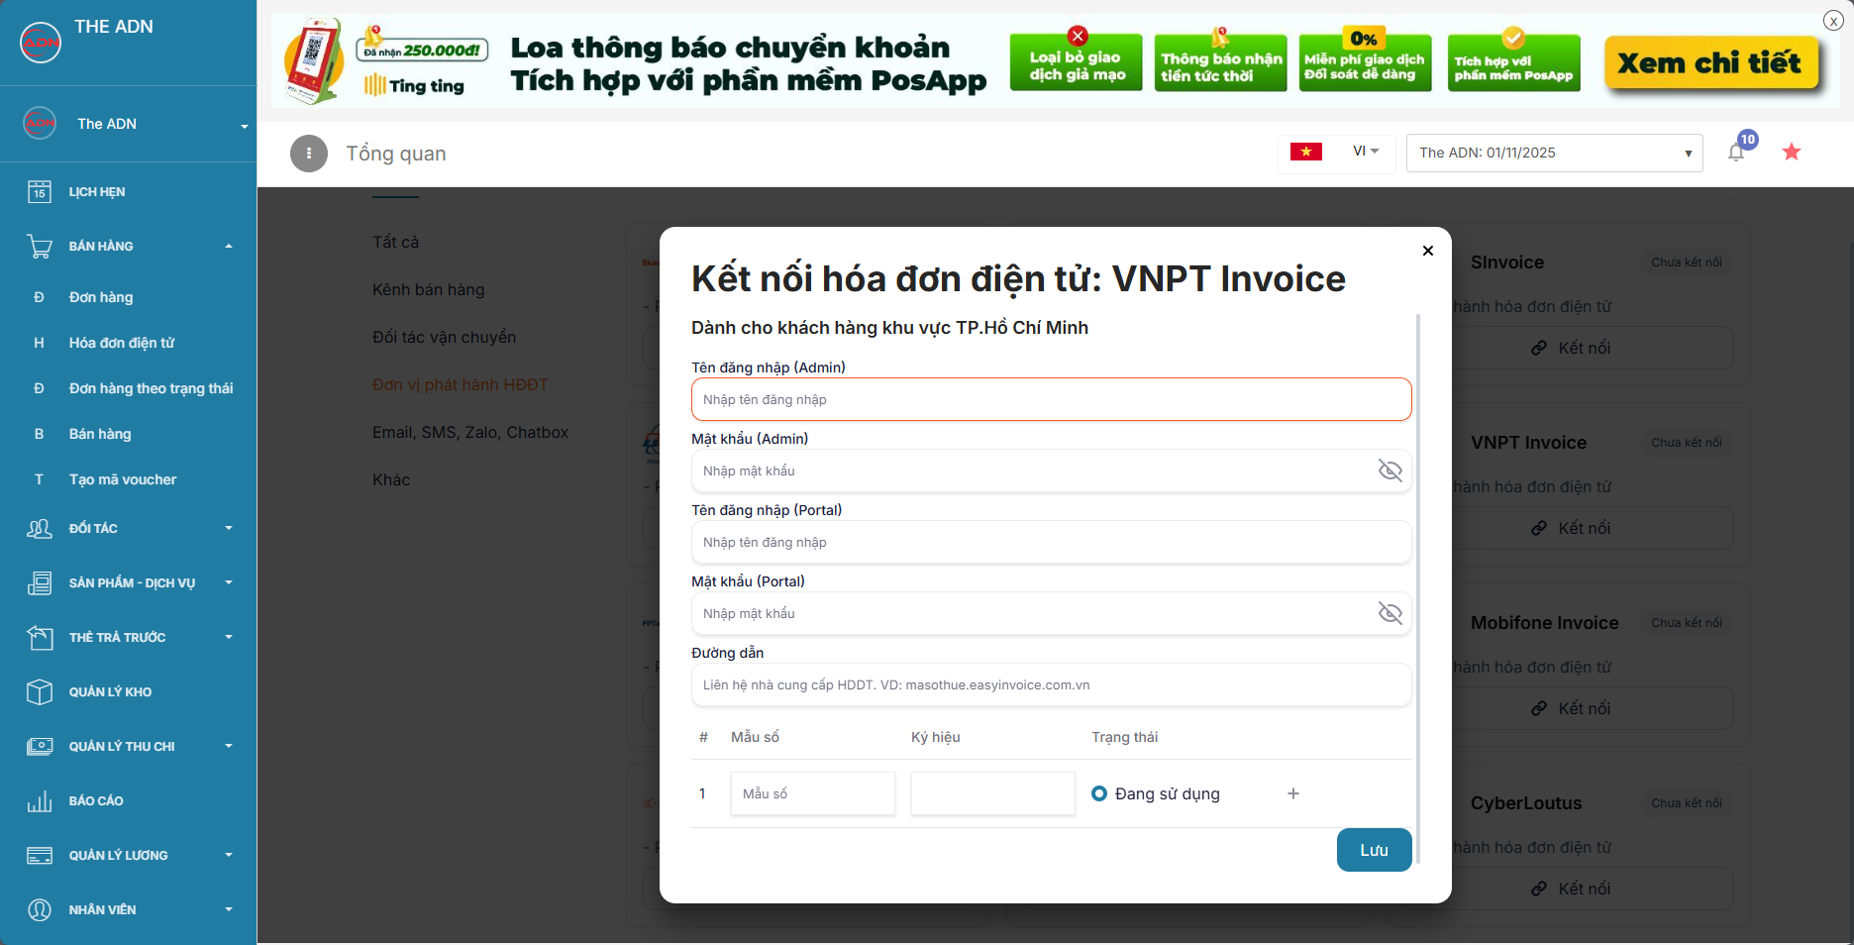Expand the Quản lý thu chi arrow

click(229, 746)
